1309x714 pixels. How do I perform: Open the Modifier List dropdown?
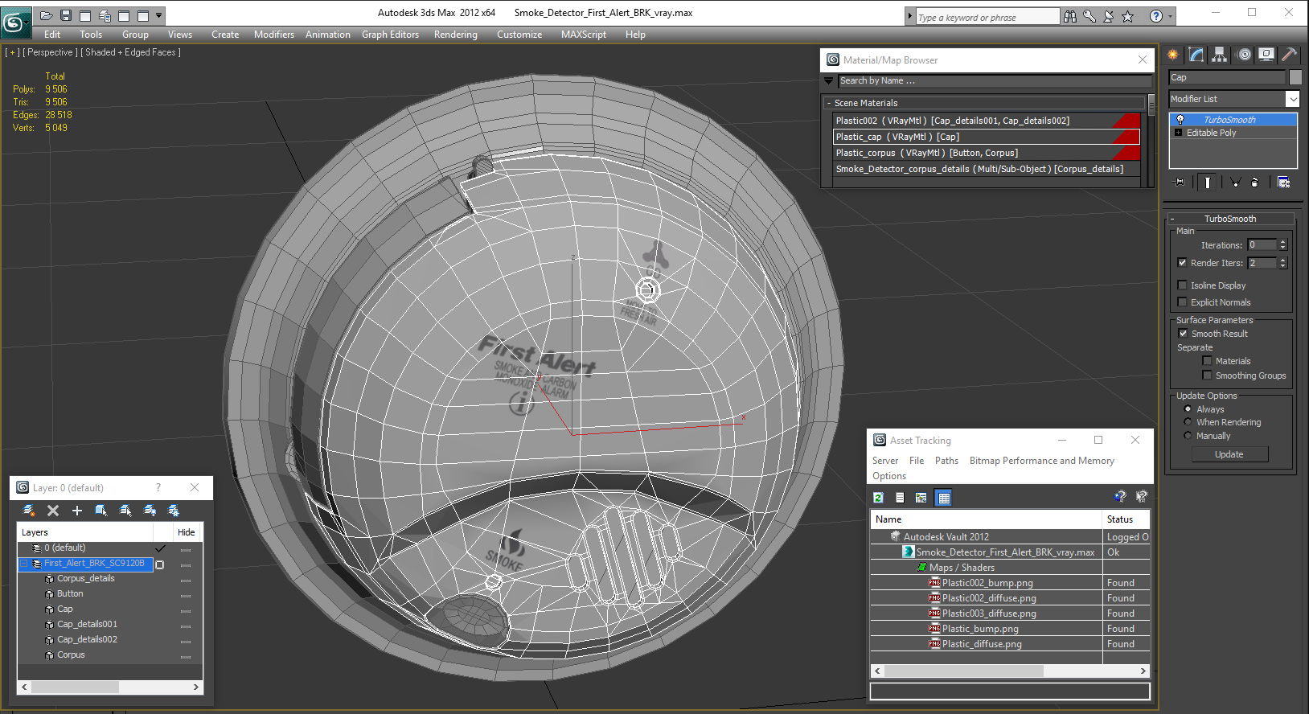point(1292,99)
